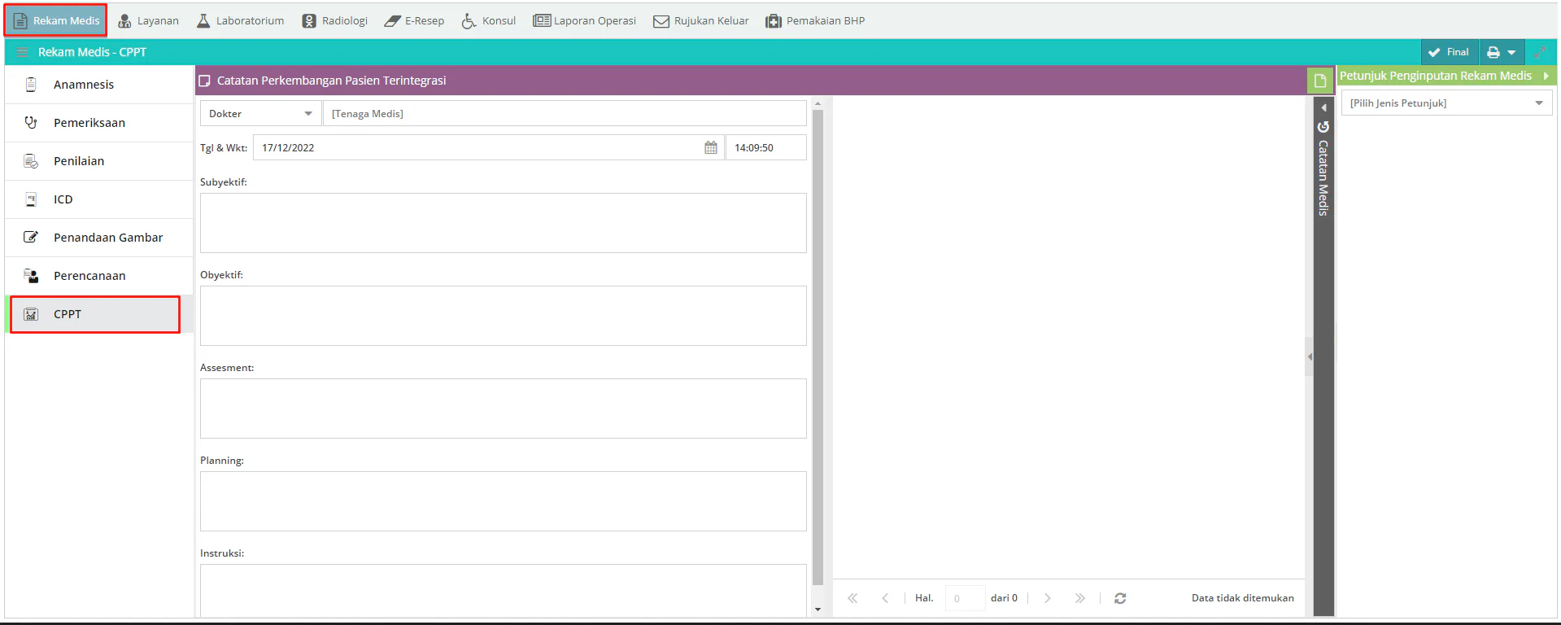The image size is (1561, 625).
Task: Open the print dropdown arrow
Action: pos(1511,52)
